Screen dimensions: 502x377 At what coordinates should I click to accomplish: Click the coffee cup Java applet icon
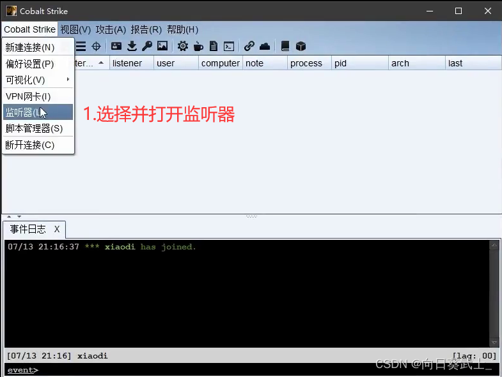click(198, 47)
